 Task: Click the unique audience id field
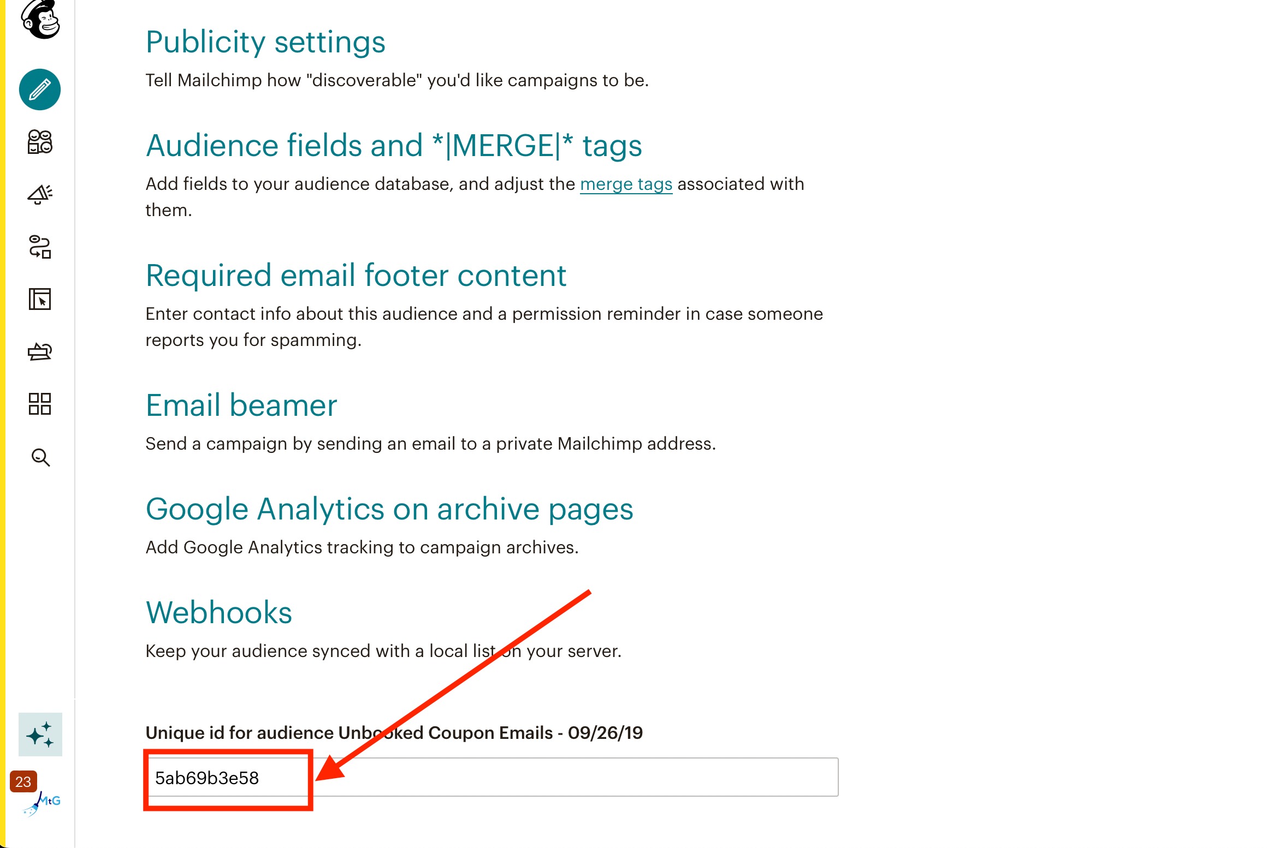[x=493, y=777]
